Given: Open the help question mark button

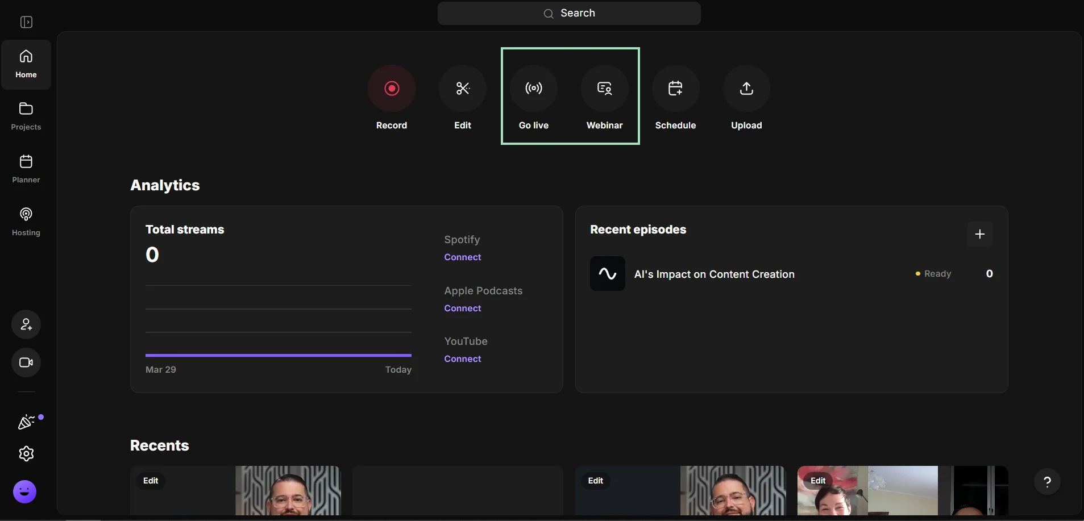Looking at the screenshot, I should (1047, 482).
